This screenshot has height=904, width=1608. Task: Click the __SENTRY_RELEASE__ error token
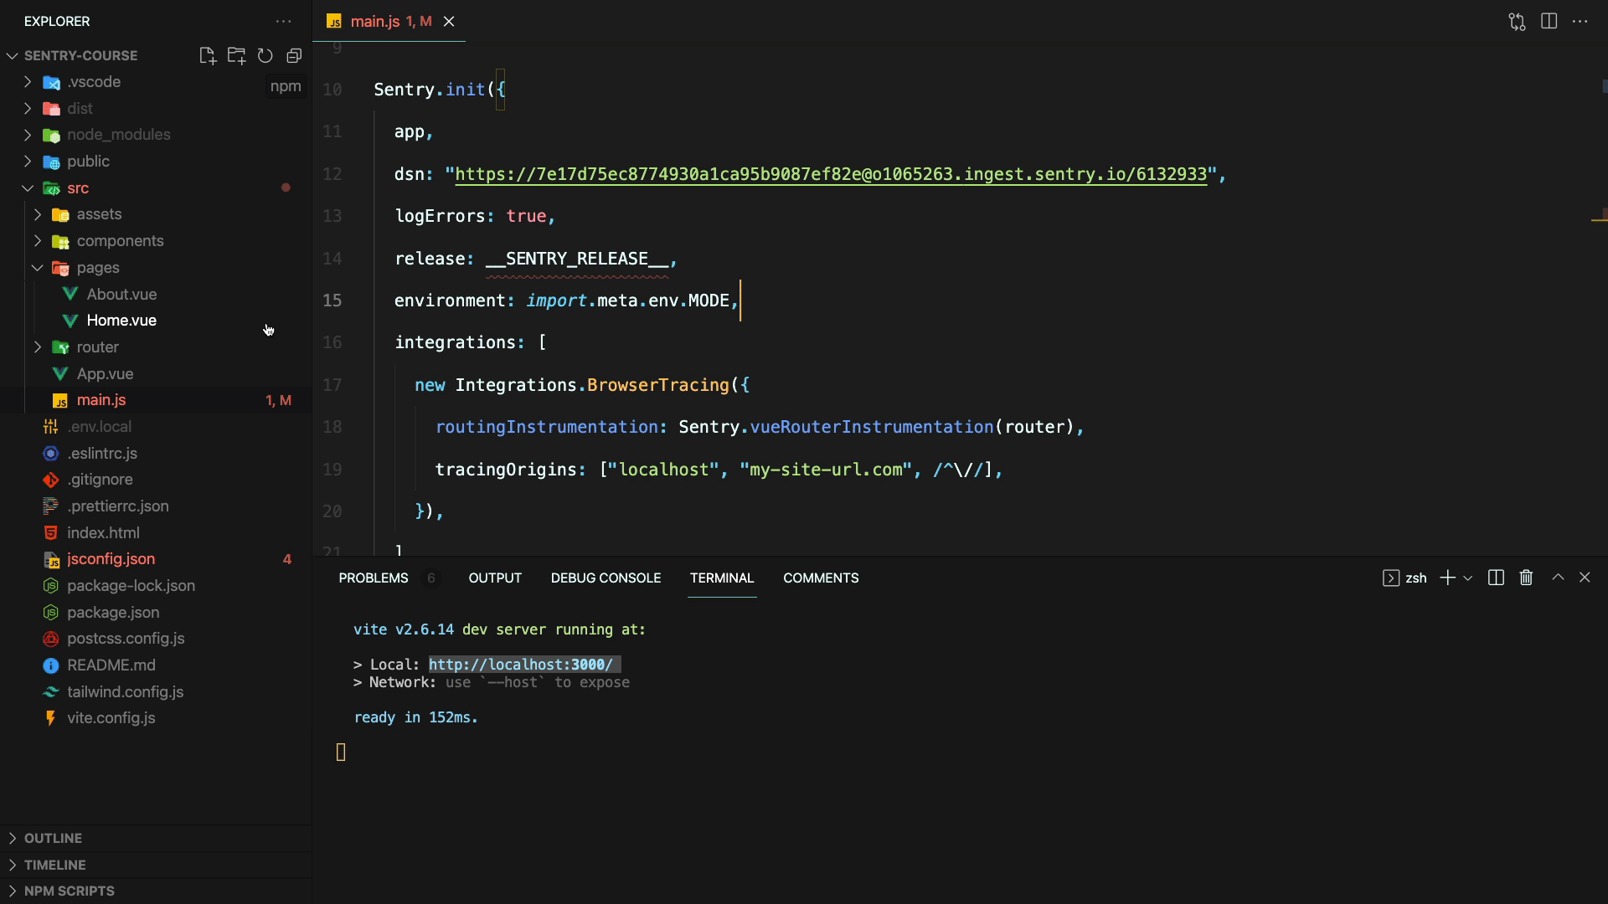(577, 259)
